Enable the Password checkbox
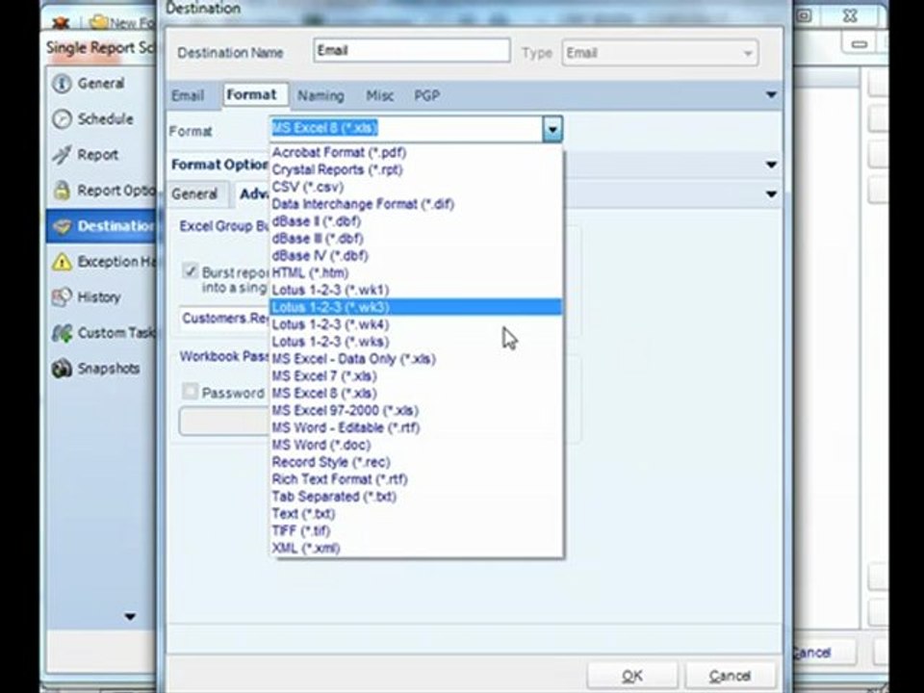The height and width of the screenshot is (693, 924). pyautogui.click(x=190, y=392)
